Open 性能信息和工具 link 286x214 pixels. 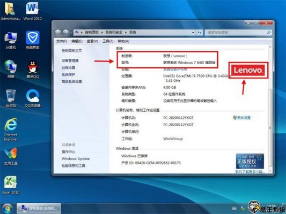coord(74,165)
